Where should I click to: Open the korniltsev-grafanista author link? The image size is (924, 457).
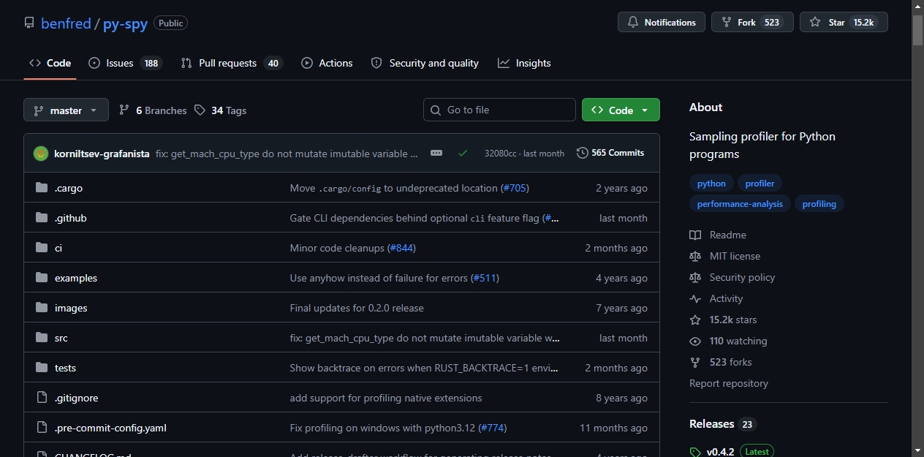(102, 154)
